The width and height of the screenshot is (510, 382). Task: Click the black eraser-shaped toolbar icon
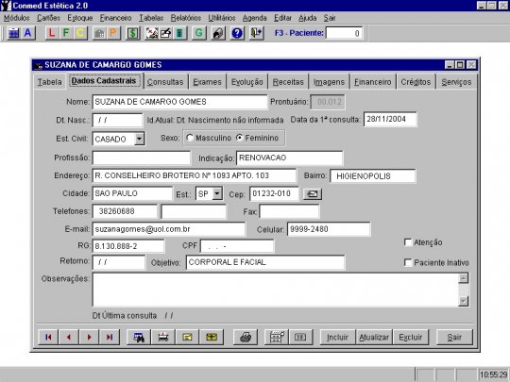point(218,33)
